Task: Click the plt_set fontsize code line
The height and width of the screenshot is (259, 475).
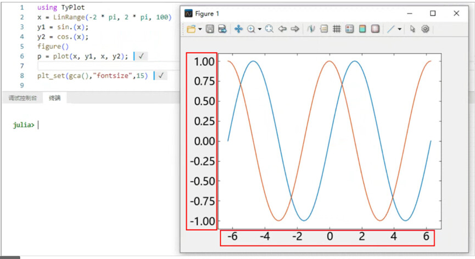Action: (92, 76)
